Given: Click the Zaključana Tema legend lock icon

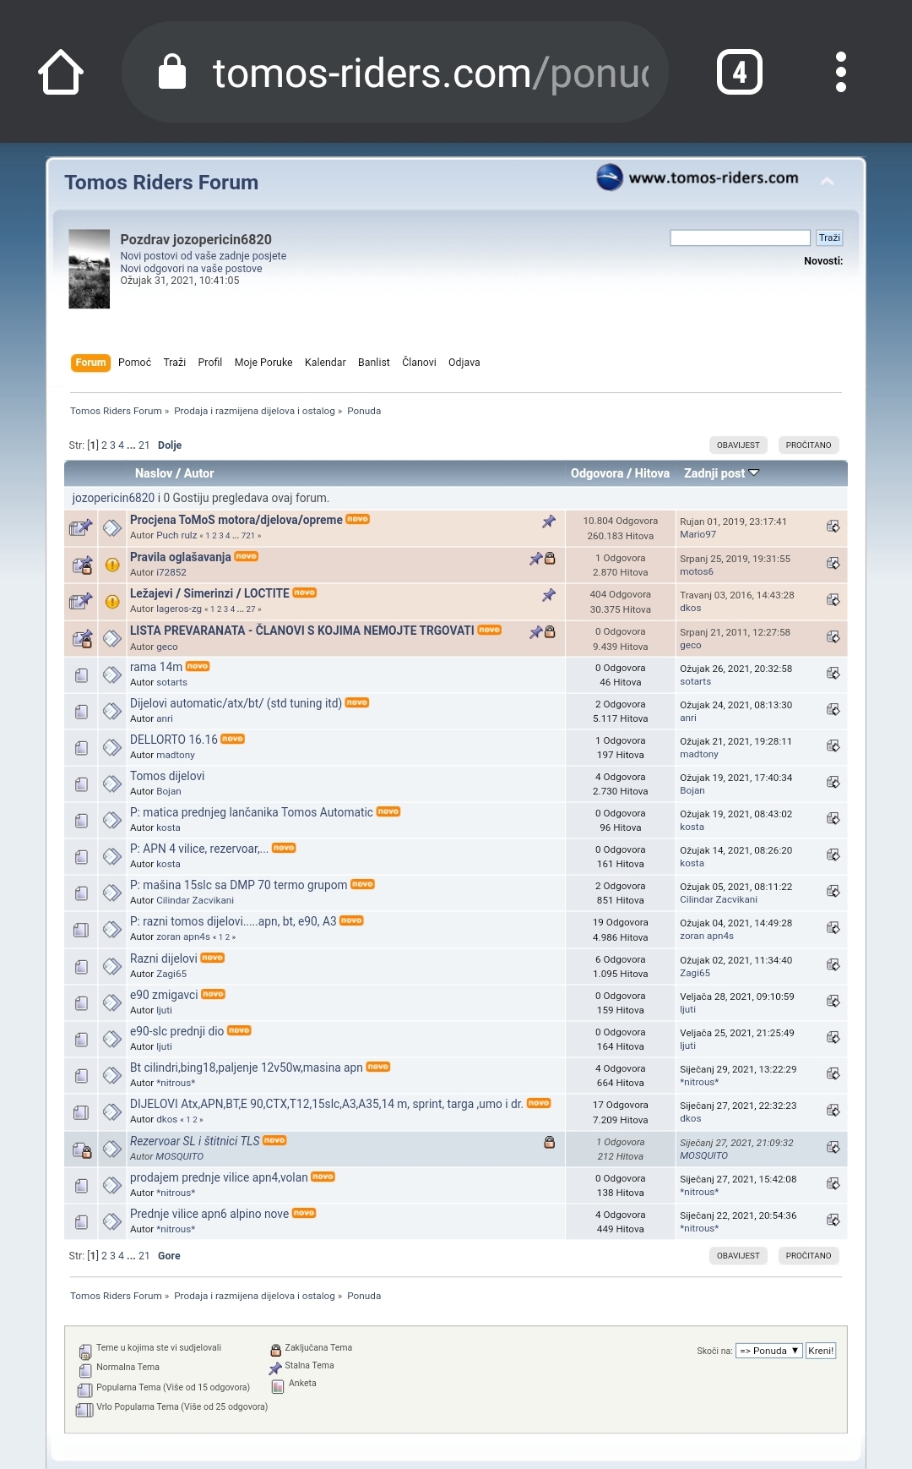Looking at the screenshot, I should click(275, 1350).
